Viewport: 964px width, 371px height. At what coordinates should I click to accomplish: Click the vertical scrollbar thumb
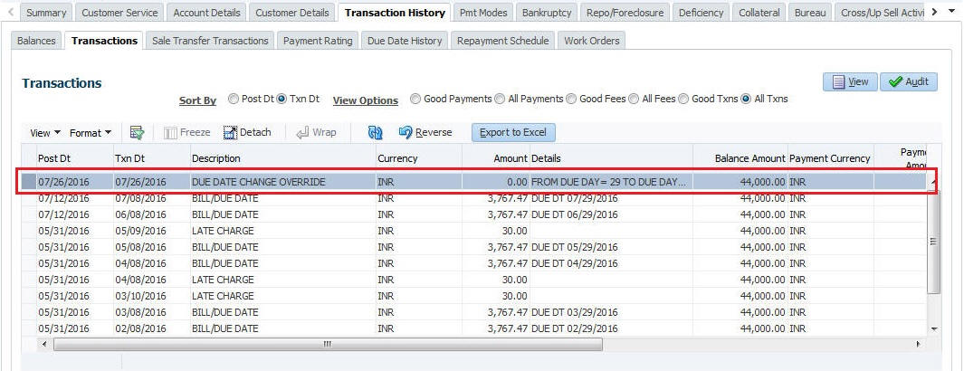click(934, 242)
